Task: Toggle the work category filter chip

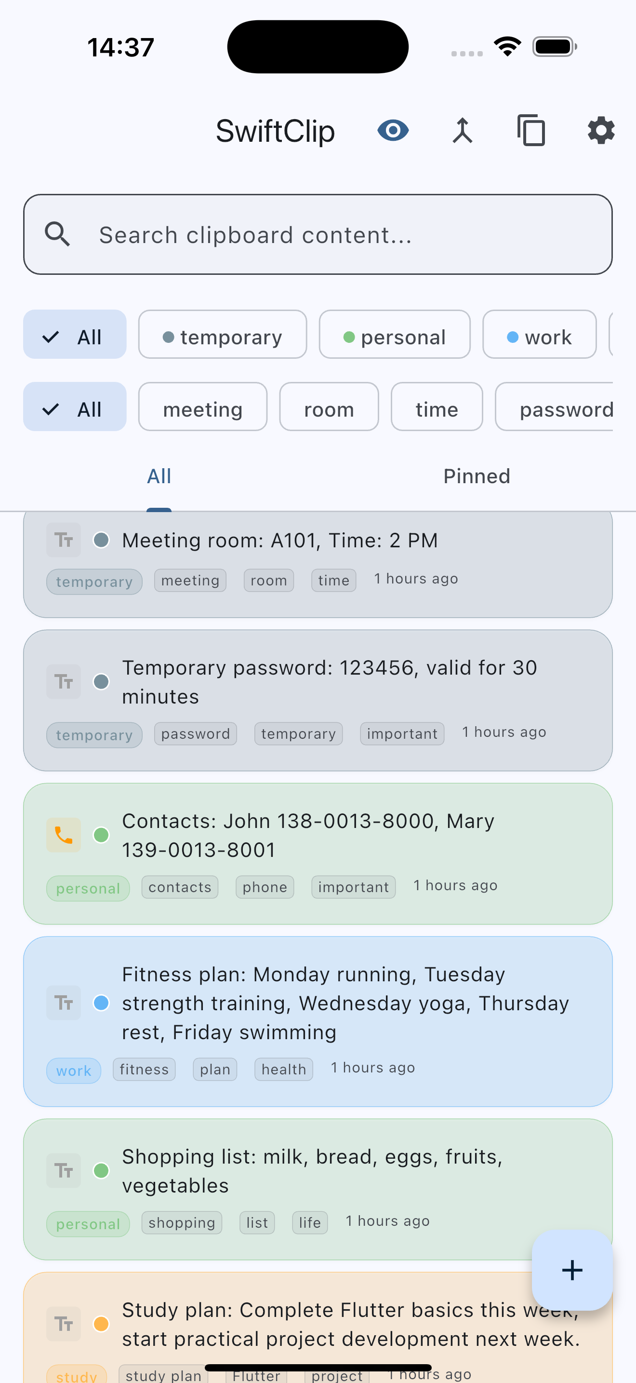Action: 540,337
